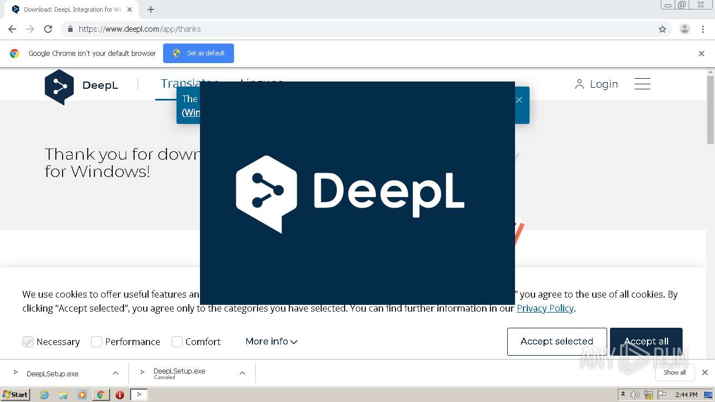
Task: Go back with browser back arrow
Action: 12,29
